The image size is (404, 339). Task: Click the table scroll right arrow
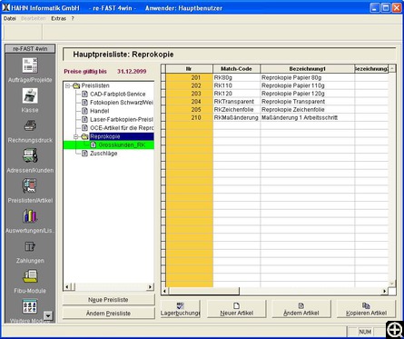tap(384, 291)
